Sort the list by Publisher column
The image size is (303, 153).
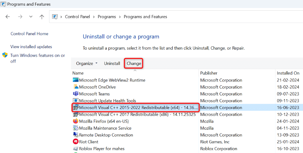tap(209, 73)
